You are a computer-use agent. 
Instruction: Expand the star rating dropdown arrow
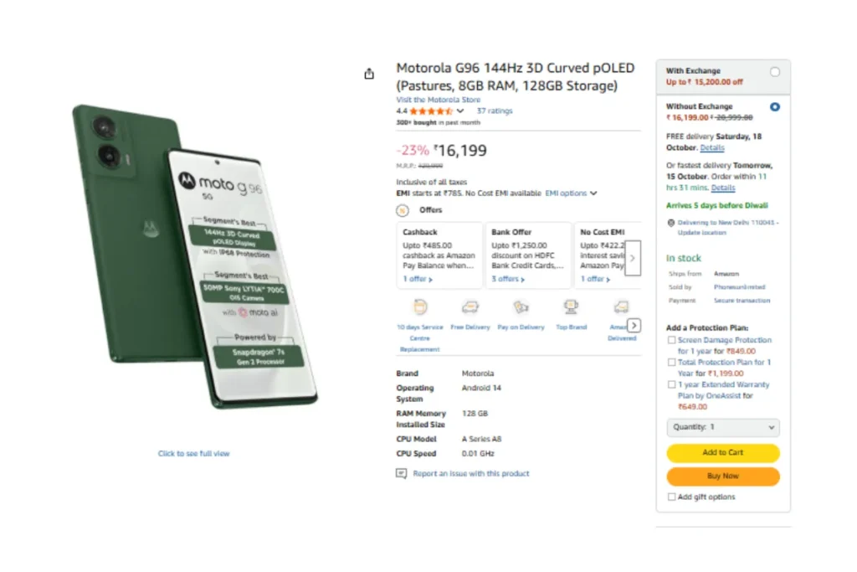(x=461, y=111)
